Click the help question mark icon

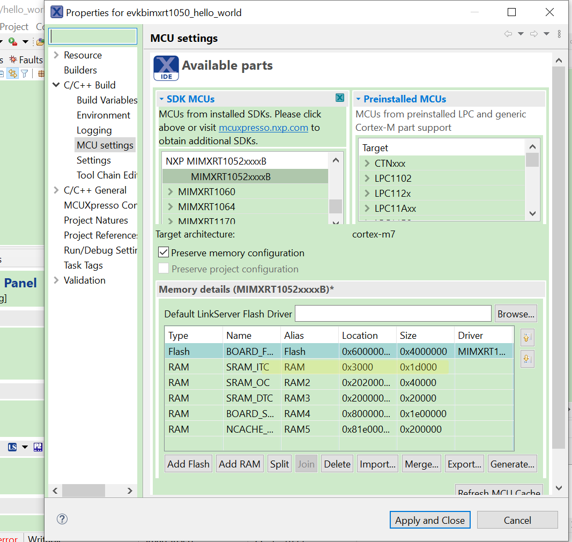(x=62, y=518)
